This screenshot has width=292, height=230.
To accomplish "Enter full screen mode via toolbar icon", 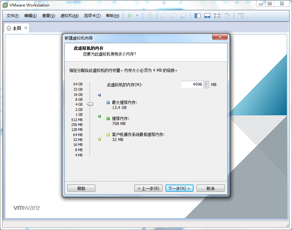I will pyautogui.click(x=217, y=16).
